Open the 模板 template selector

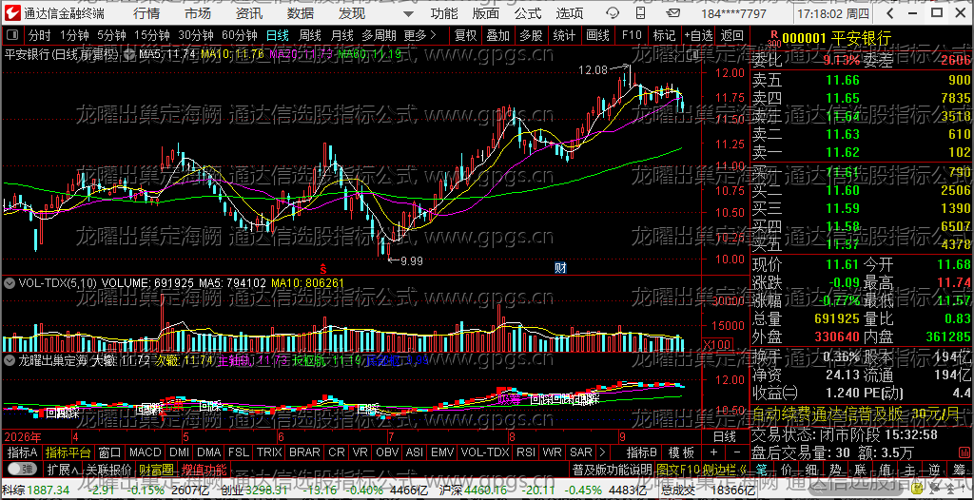click(681, 452)
